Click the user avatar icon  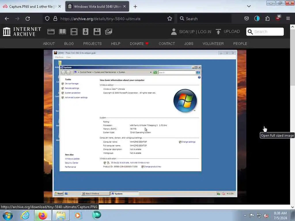click(174, 32)
